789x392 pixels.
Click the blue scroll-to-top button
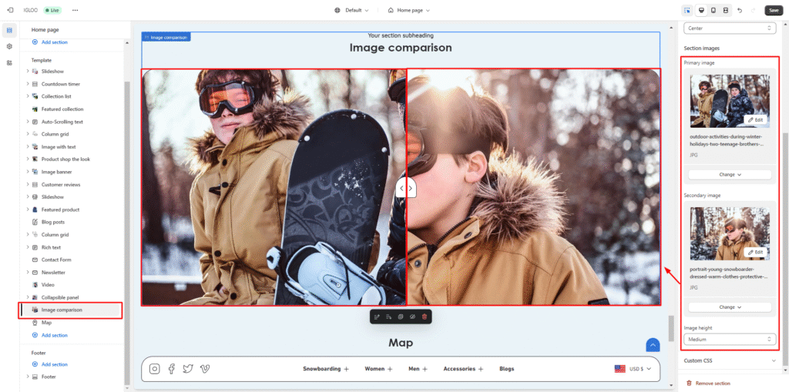(x=653, y=346)
